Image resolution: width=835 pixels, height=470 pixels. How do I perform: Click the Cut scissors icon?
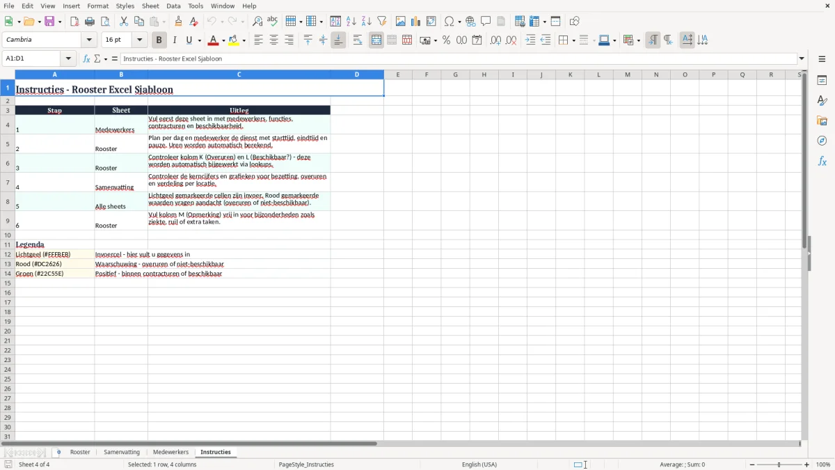pyautogui.click(x=124, y=22)
